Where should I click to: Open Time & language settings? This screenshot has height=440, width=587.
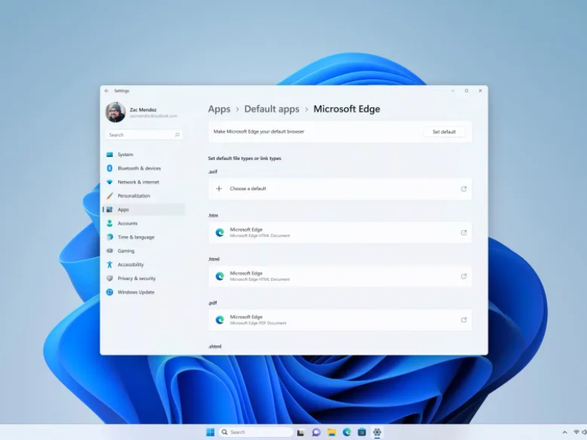(134, 236)
